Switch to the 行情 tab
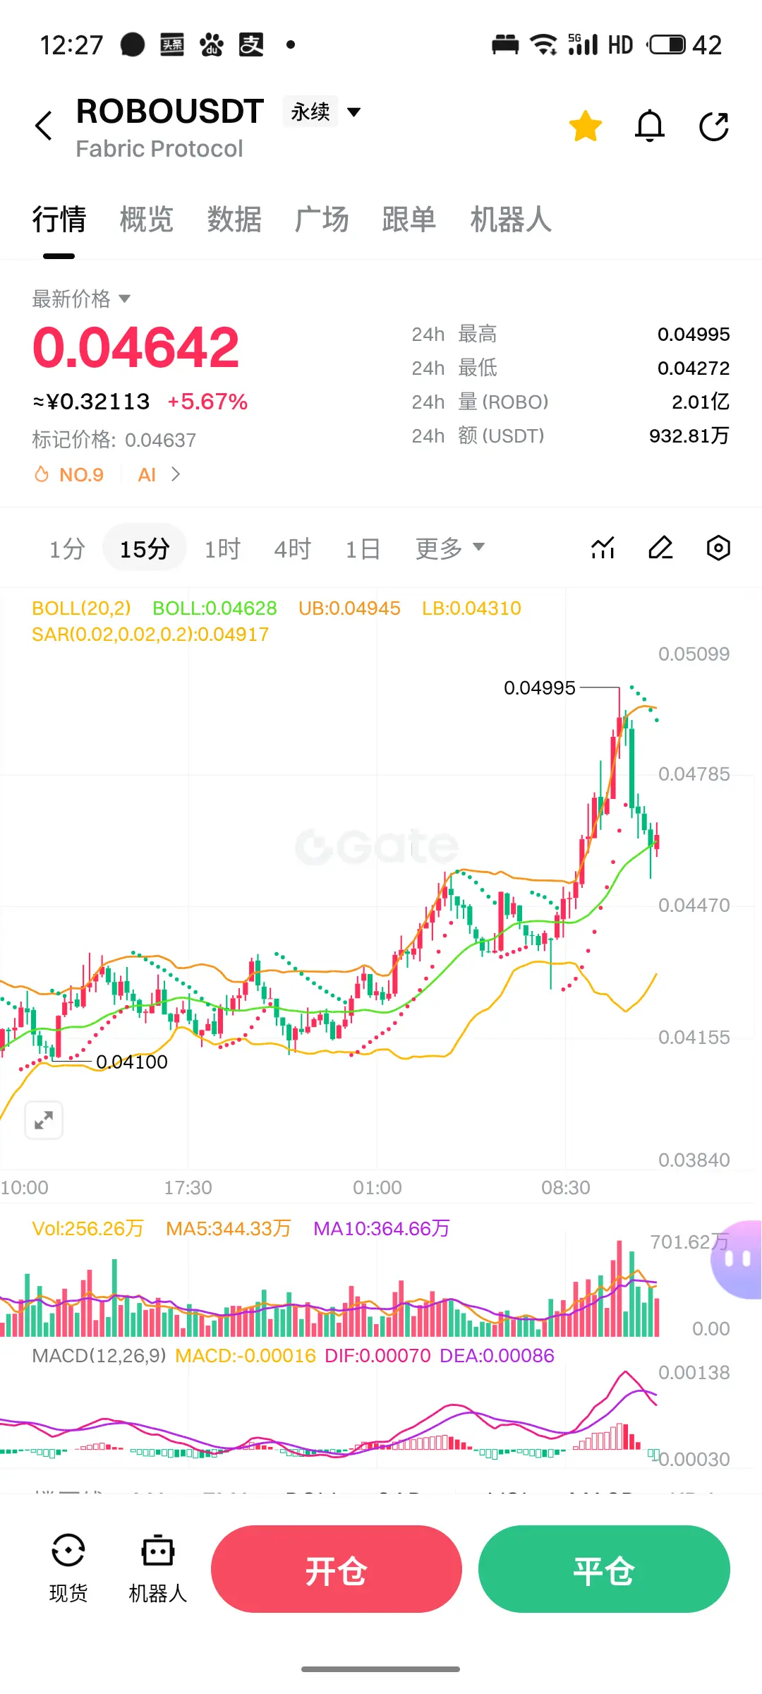Viewport: 762px width, 1694px height. (x=59, y=220)
